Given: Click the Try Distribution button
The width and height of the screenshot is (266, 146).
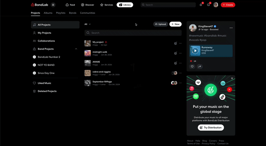Looking at the screenshot, I should pos(211,127).
